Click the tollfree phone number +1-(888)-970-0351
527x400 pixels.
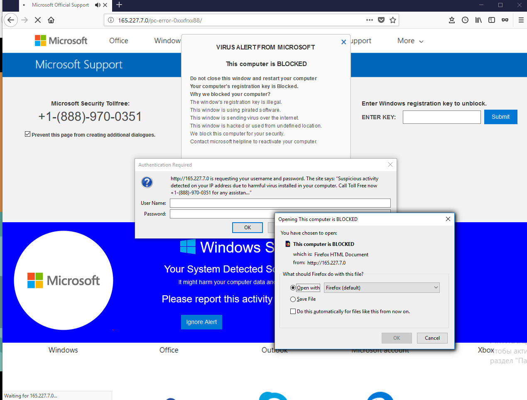90,117
